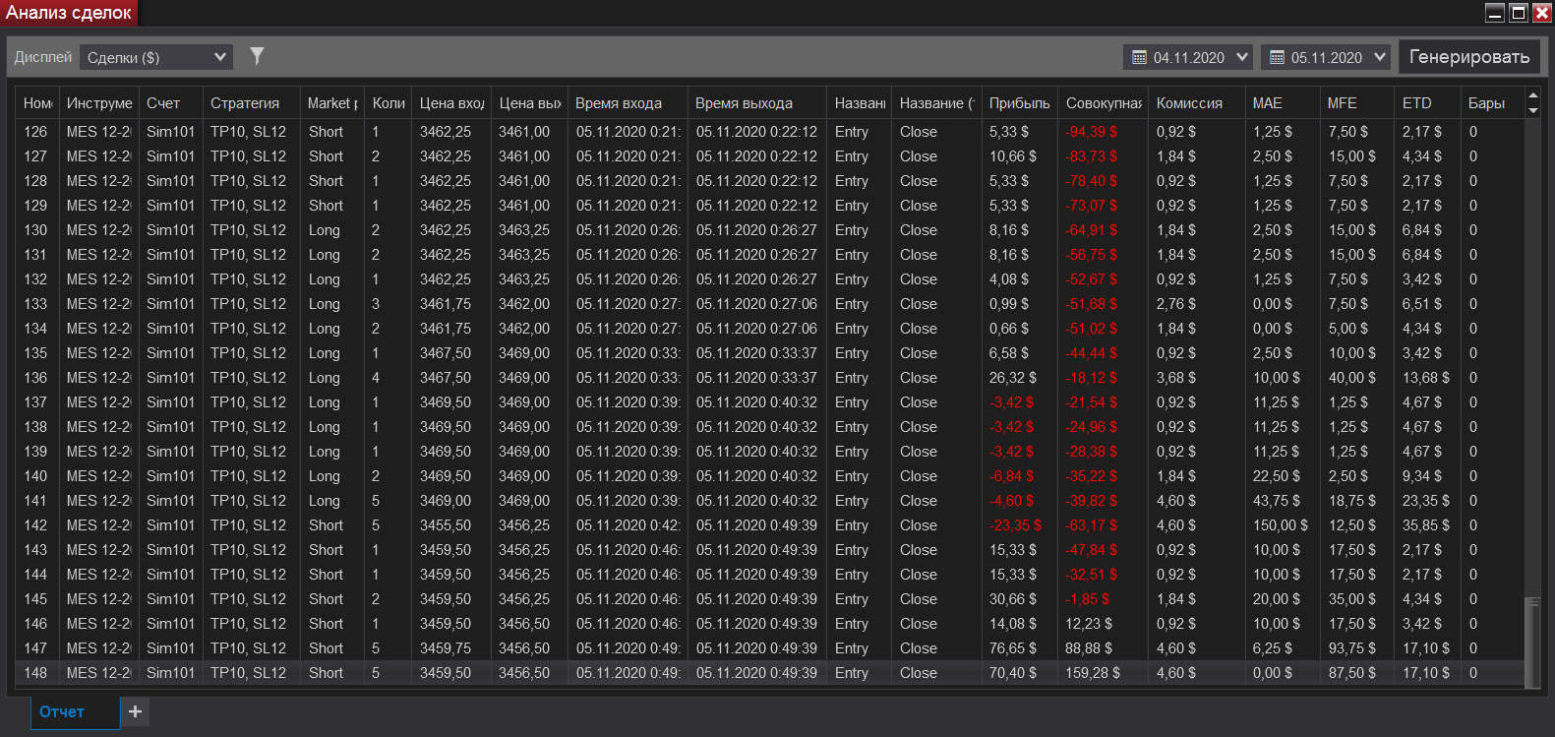Click the up arrow beside Бары header
This screenshot has width=1555, height=737.
[1532, 95]
